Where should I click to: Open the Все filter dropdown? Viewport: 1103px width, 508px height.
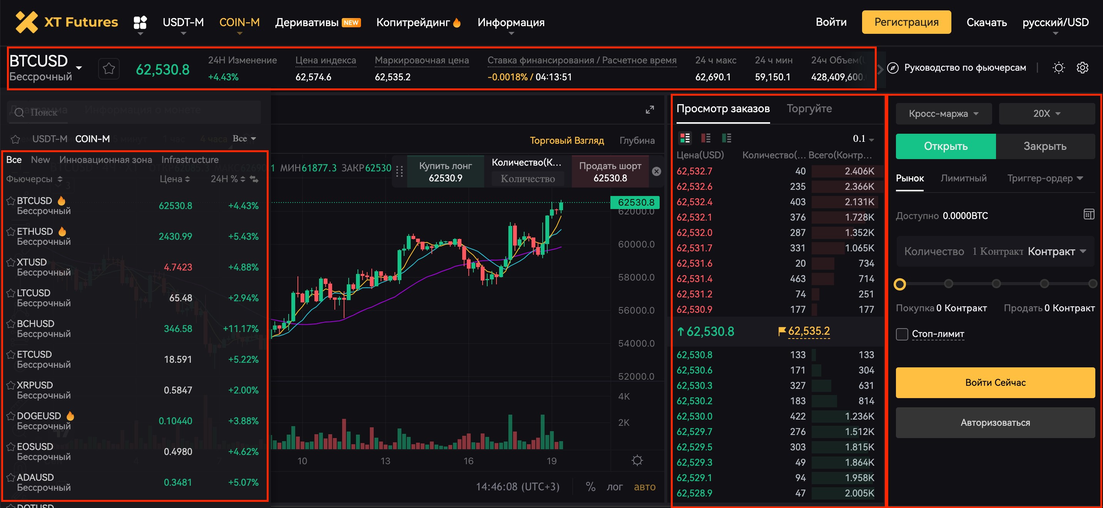point(244,139)
